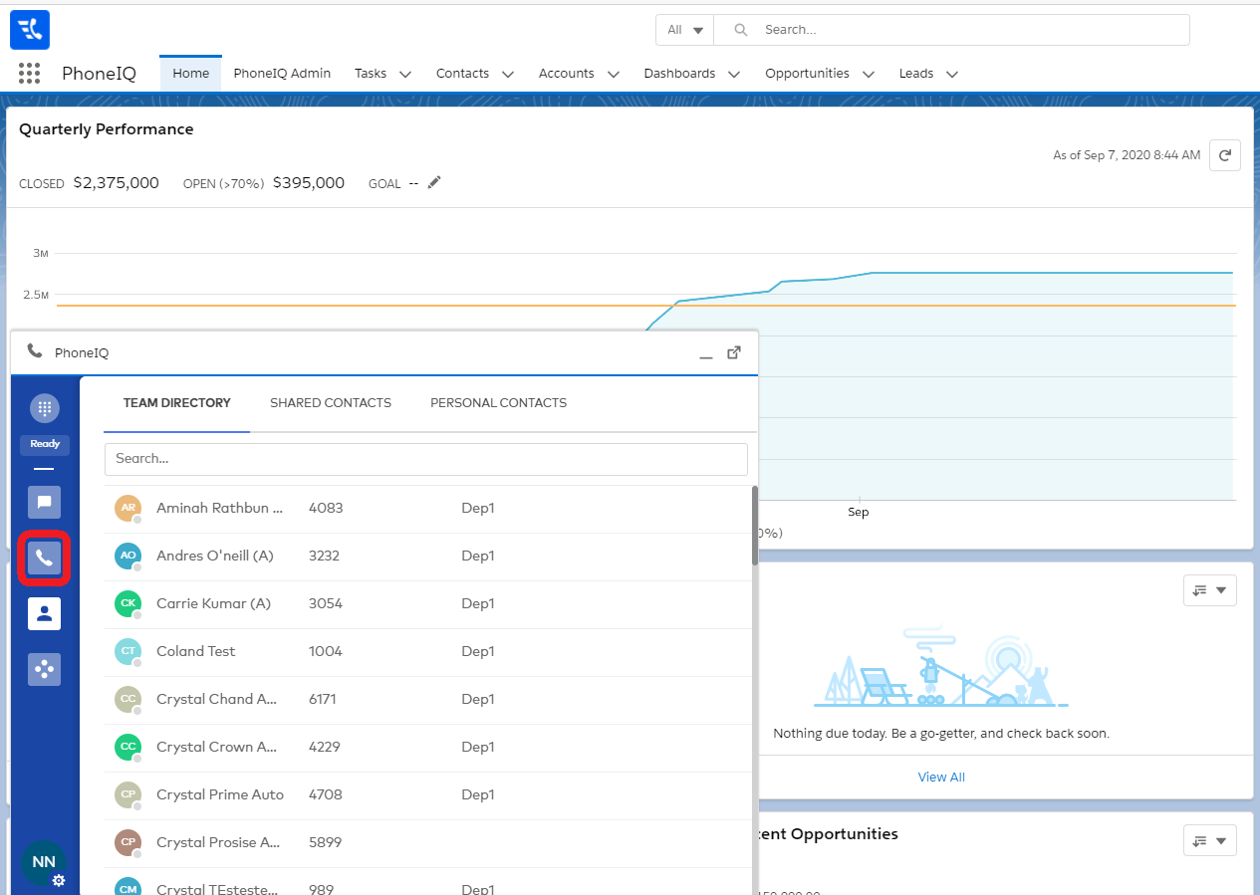This screenshot has width=1260, height=895.
Task: Open the dialpad in PhoneIQ sidebar
Action: tap(45, 408)
